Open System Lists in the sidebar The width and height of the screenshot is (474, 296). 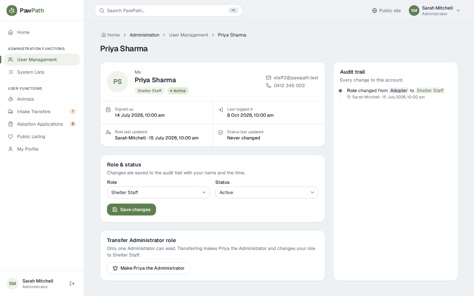[x=42, y=72]
